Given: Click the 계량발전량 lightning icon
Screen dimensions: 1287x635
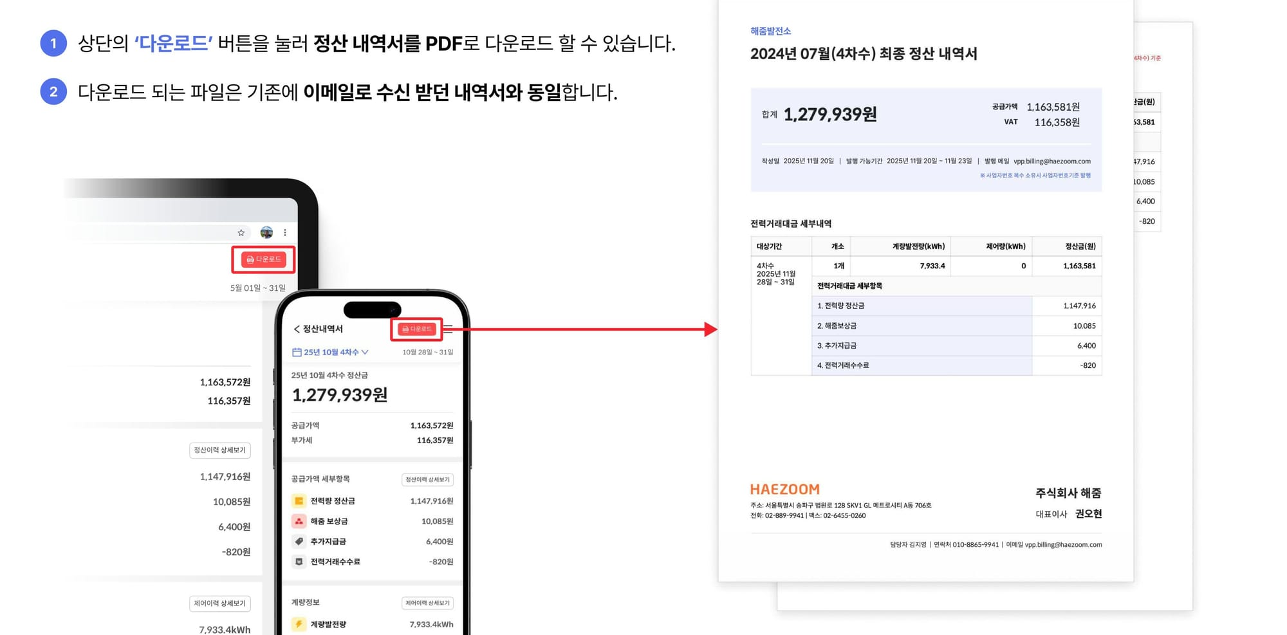Looking at the screenshot, I should pyautogui.click(x=299, y=624).
